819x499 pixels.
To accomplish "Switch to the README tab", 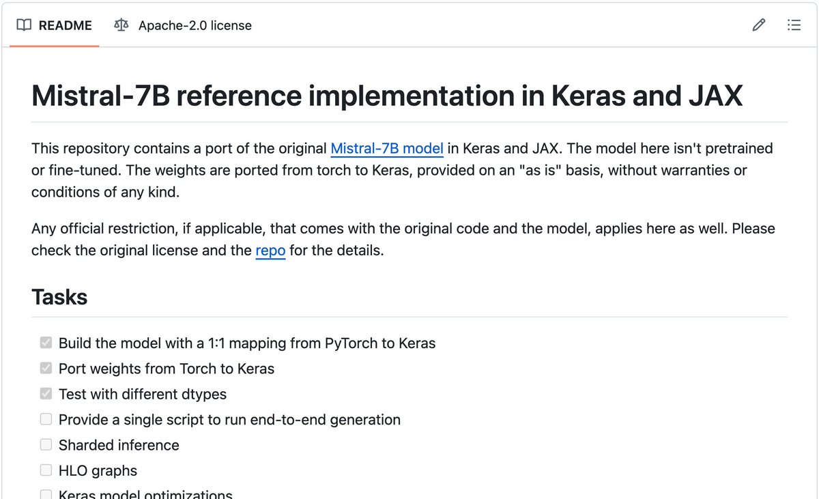I will pos(55,25).
